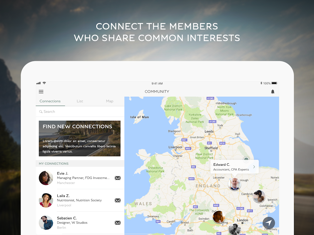Image resolution: width=314 pixels, height=235 pixels.
Task: Expand Edward C. profile chevron
Action: pyautogui.click(x=254, y=167)
